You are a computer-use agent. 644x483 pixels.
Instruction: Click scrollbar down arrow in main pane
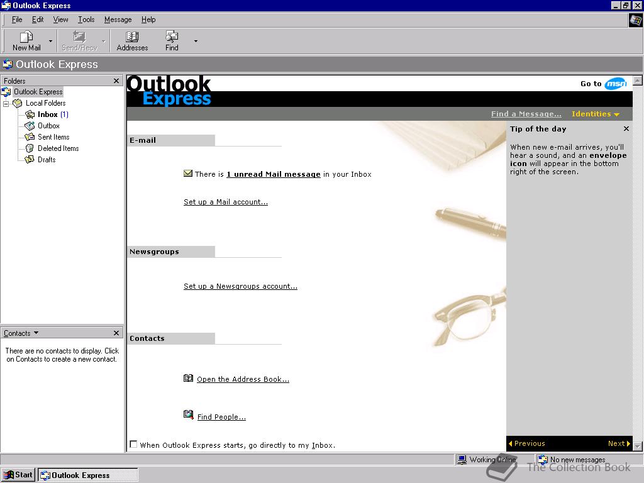(x=638, y=446)
